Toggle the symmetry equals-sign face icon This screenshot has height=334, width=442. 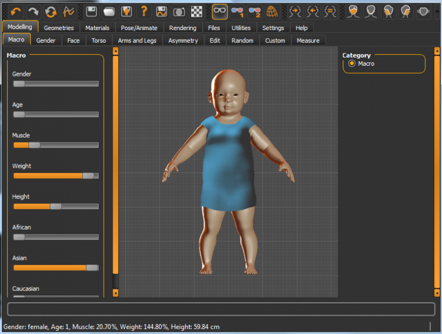coord(331,11)
